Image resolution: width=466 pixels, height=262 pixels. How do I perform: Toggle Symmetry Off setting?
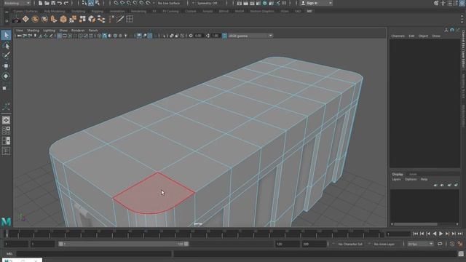click(x=208, y=3)
